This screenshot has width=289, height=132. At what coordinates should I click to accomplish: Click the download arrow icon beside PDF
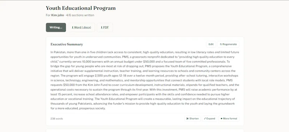(102, 27)
